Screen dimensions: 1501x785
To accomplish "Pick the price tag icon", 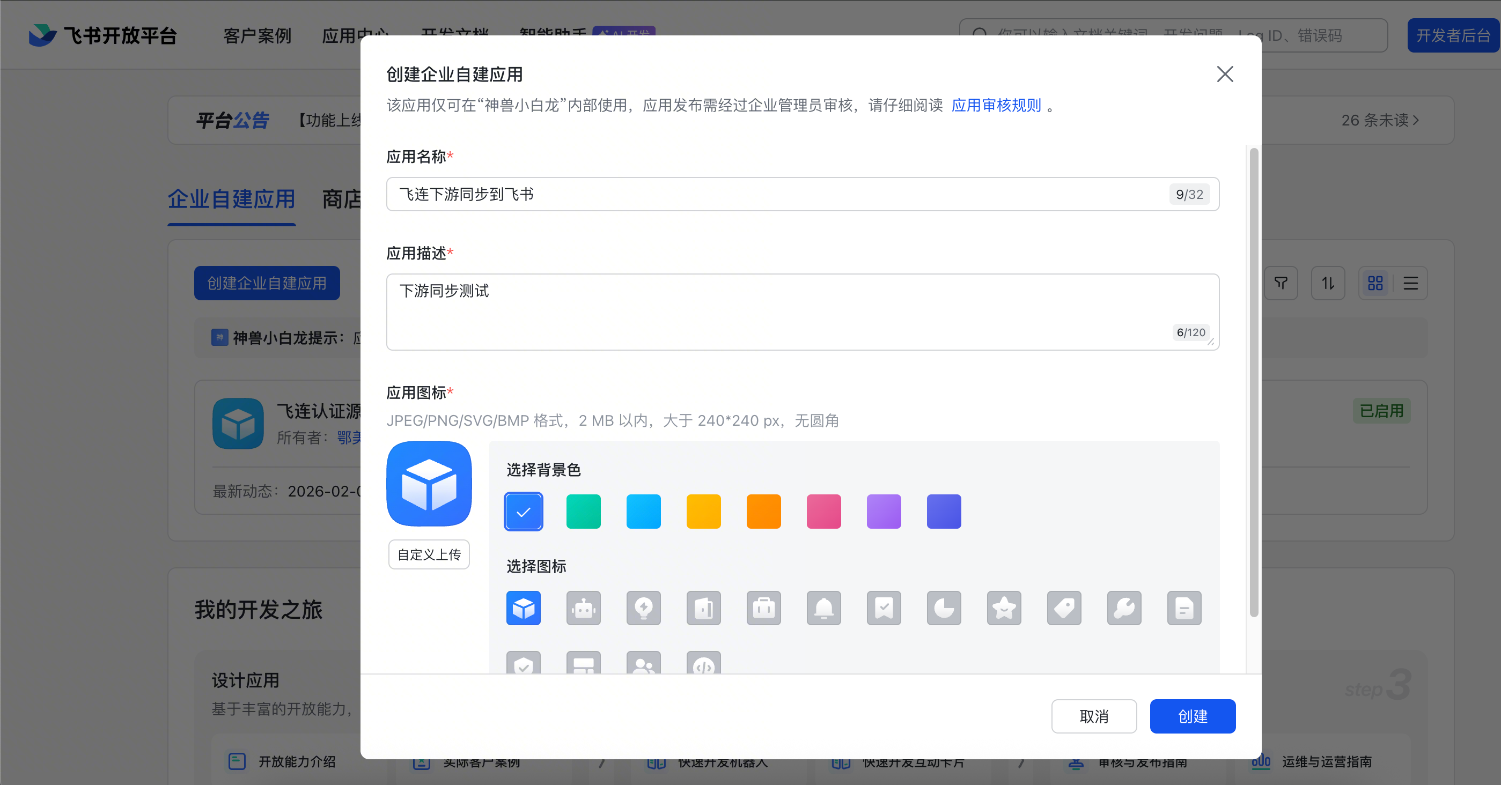I will (x=1064, y=608).
